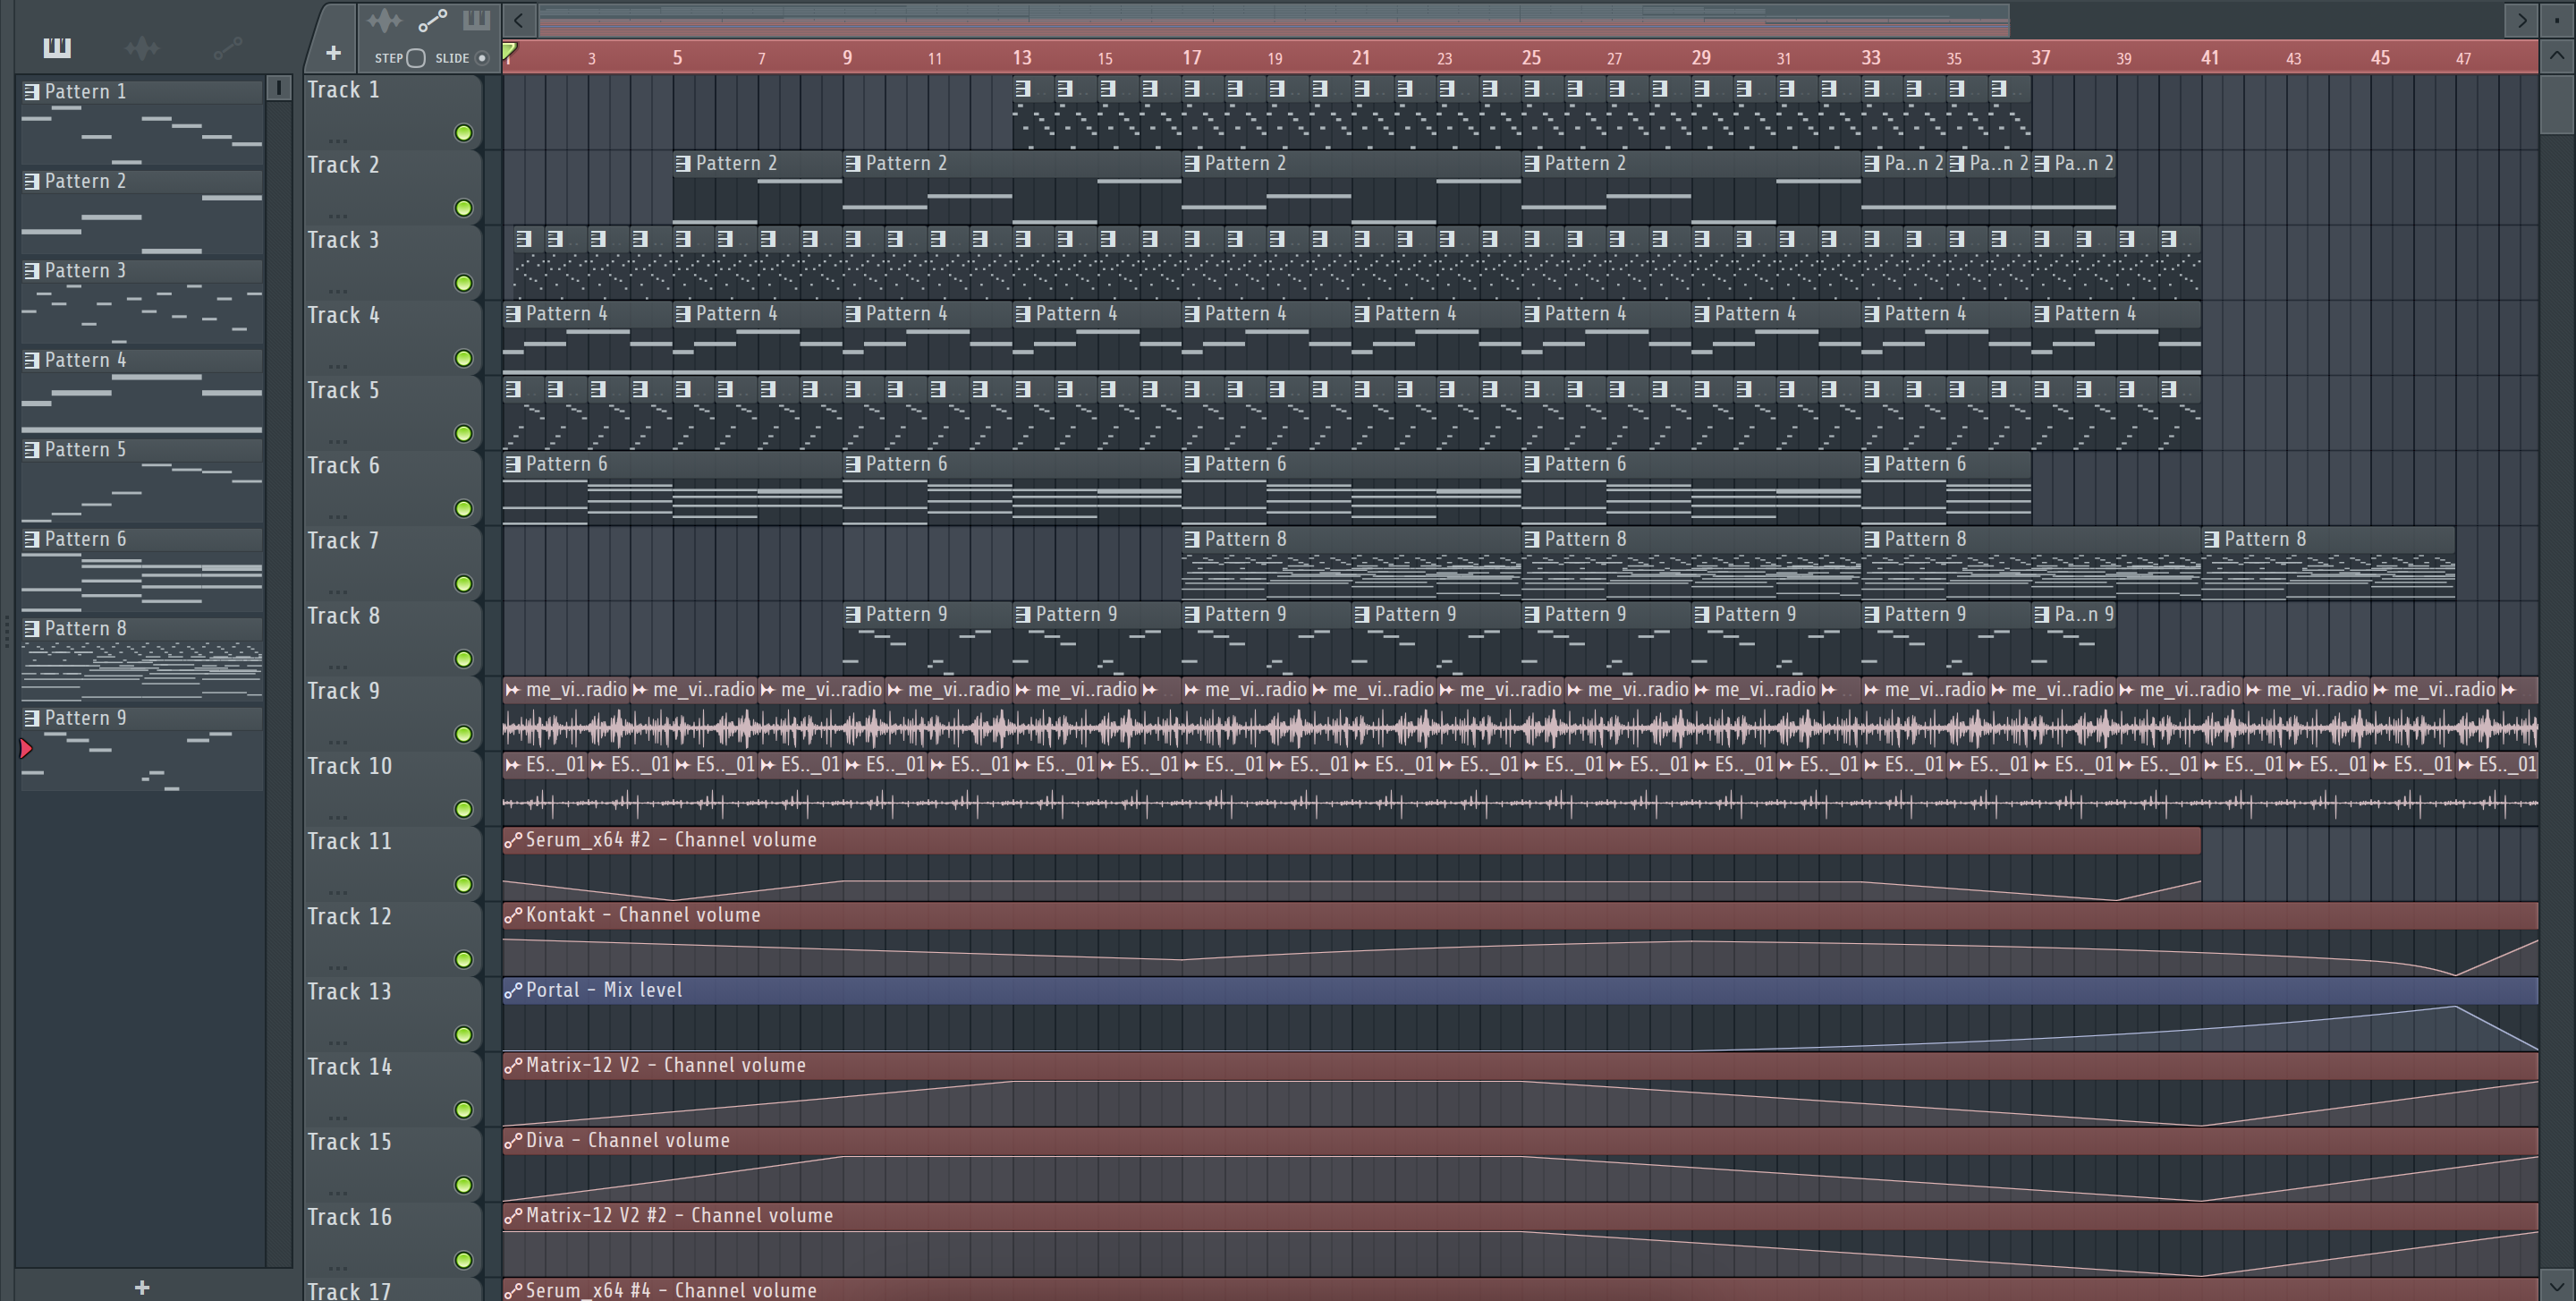This screenshot has height=1301, width=2576.
Task: Click automation focus icon above SLIDE
Action: [432, 20]
